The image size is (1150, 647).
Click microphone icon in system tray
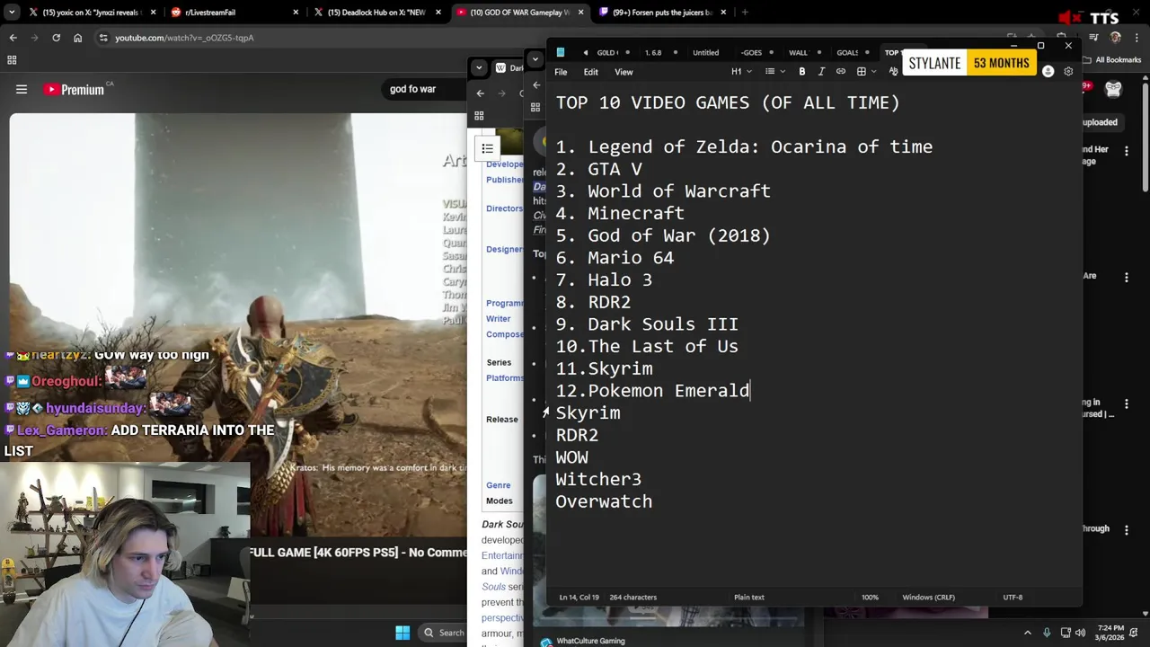point(1047,633)
